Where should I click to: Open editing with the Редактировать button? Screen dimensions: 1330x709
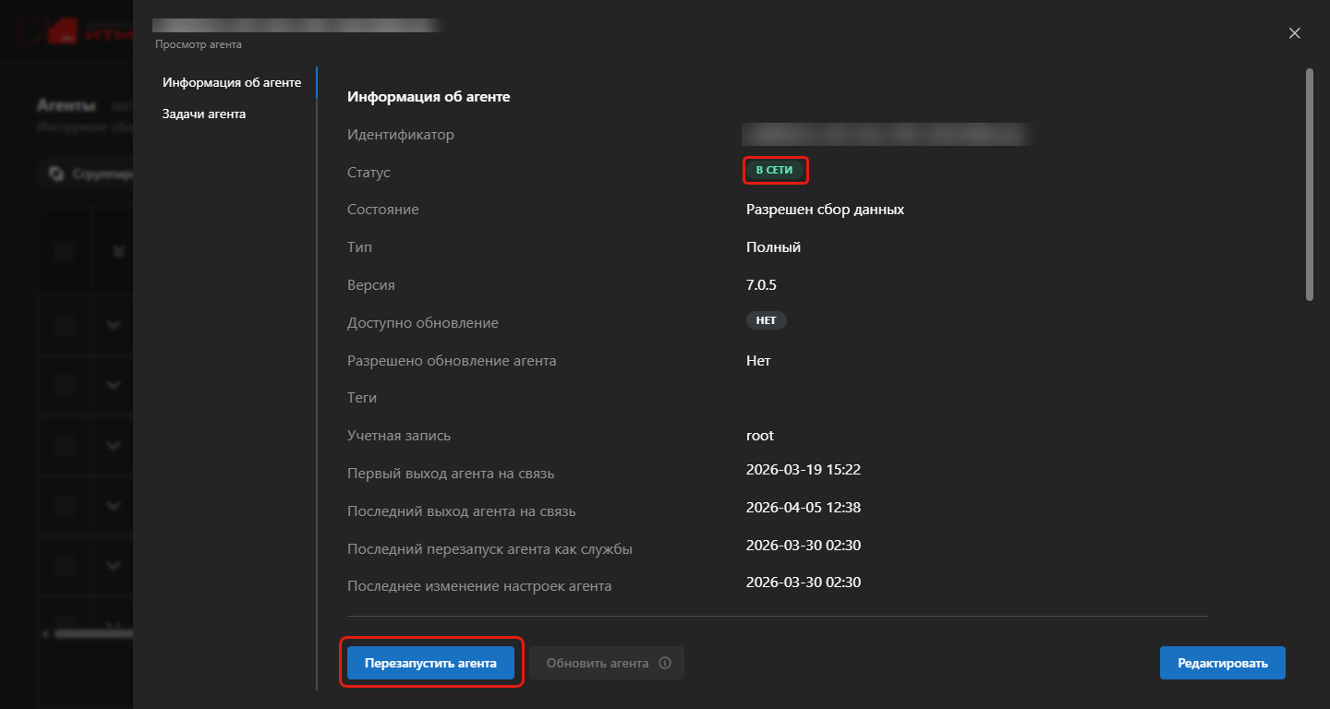tap(1222, 663)
